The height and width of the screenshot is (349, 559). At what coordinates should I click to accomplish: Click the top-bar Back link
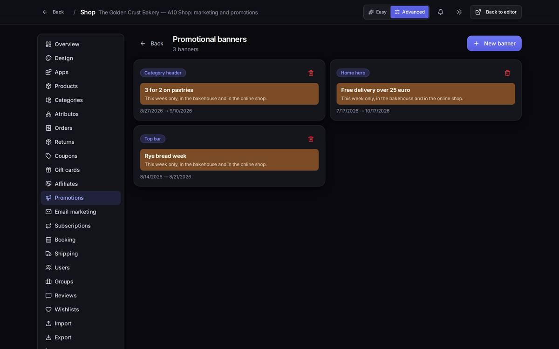coord(53,12)
